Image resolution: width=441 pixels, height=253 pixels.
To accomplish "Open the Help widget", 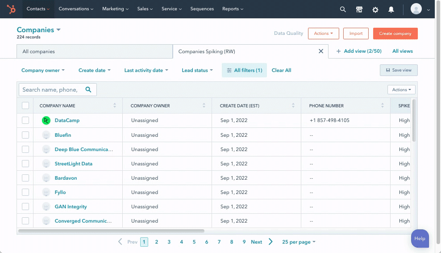I will (420, 238).
